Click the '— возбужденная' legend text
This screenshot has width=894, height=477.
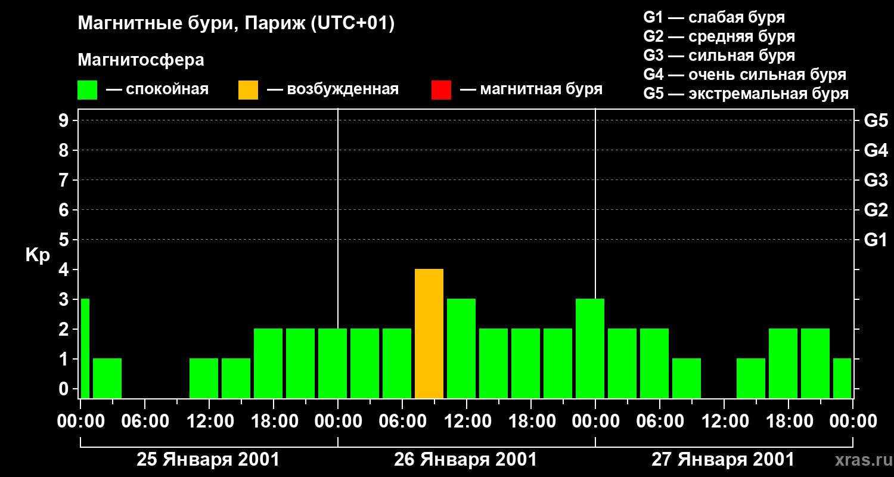click(333, 89)
